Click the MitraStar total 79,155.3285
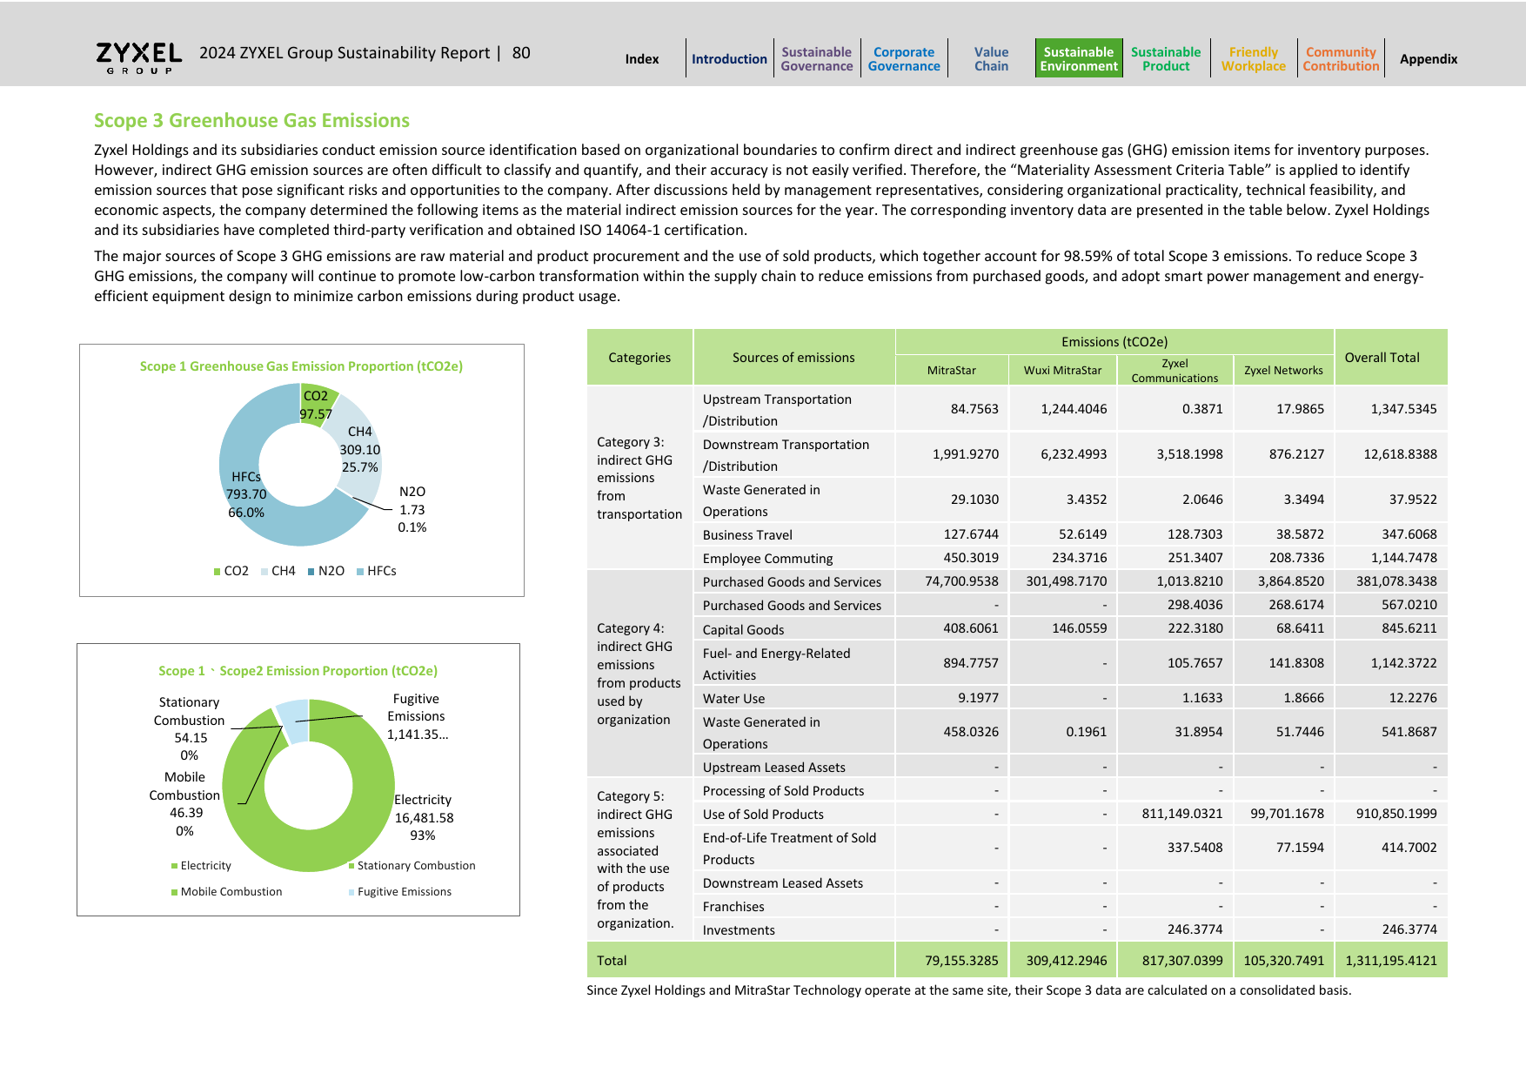Viewport: 1526px width, 1080px height. (961, 961)
